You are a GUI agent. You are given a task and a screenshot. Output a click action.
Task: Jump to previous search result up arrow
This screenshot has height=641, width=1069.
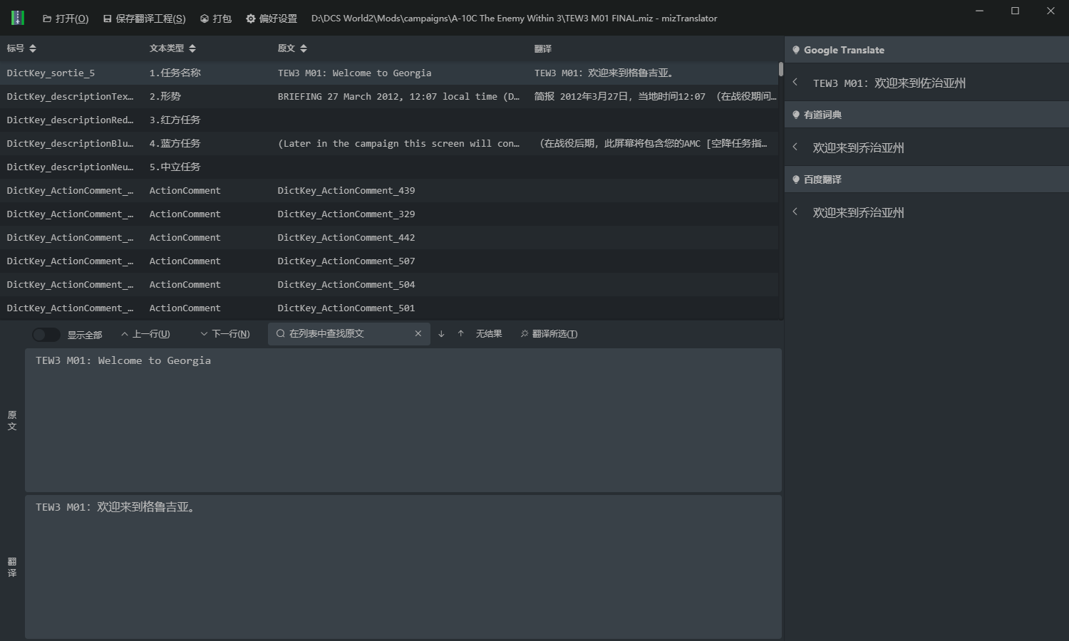[461, 334]
